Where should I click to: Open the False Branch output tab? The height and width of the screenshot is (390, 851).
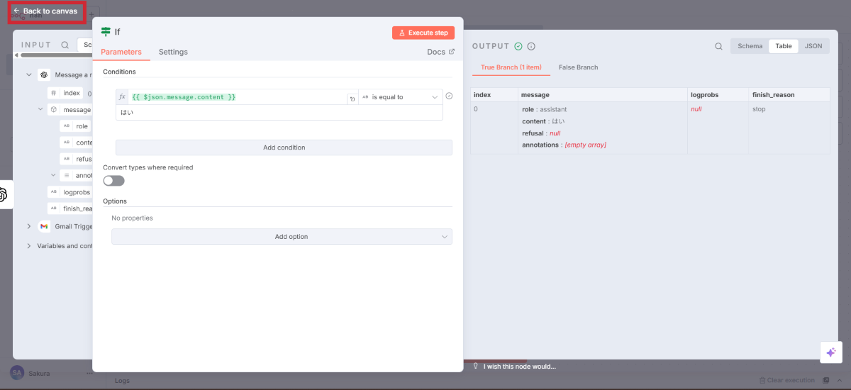tap(578, 67)
